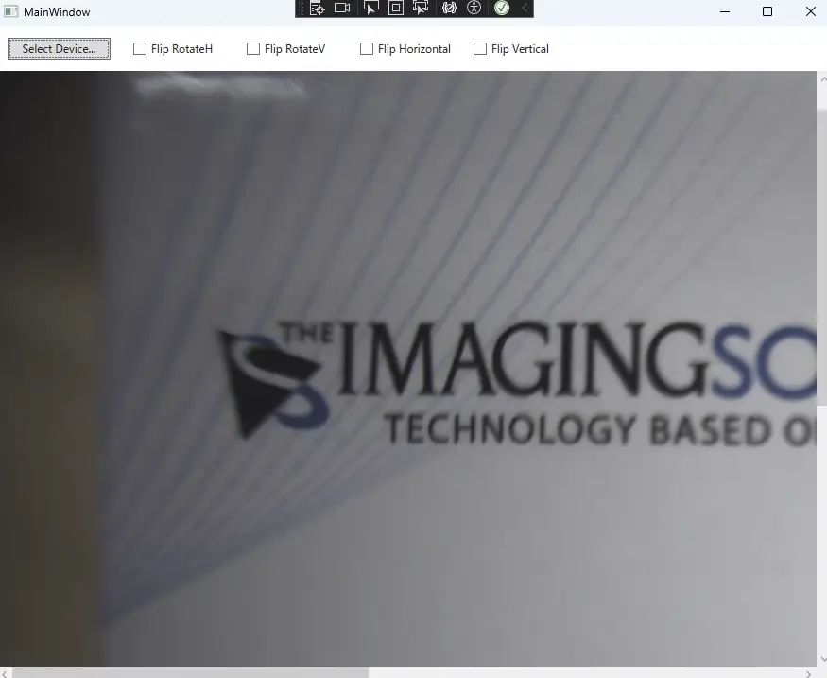
Task: Close the MainWindow window
Action: pos(811,11)
